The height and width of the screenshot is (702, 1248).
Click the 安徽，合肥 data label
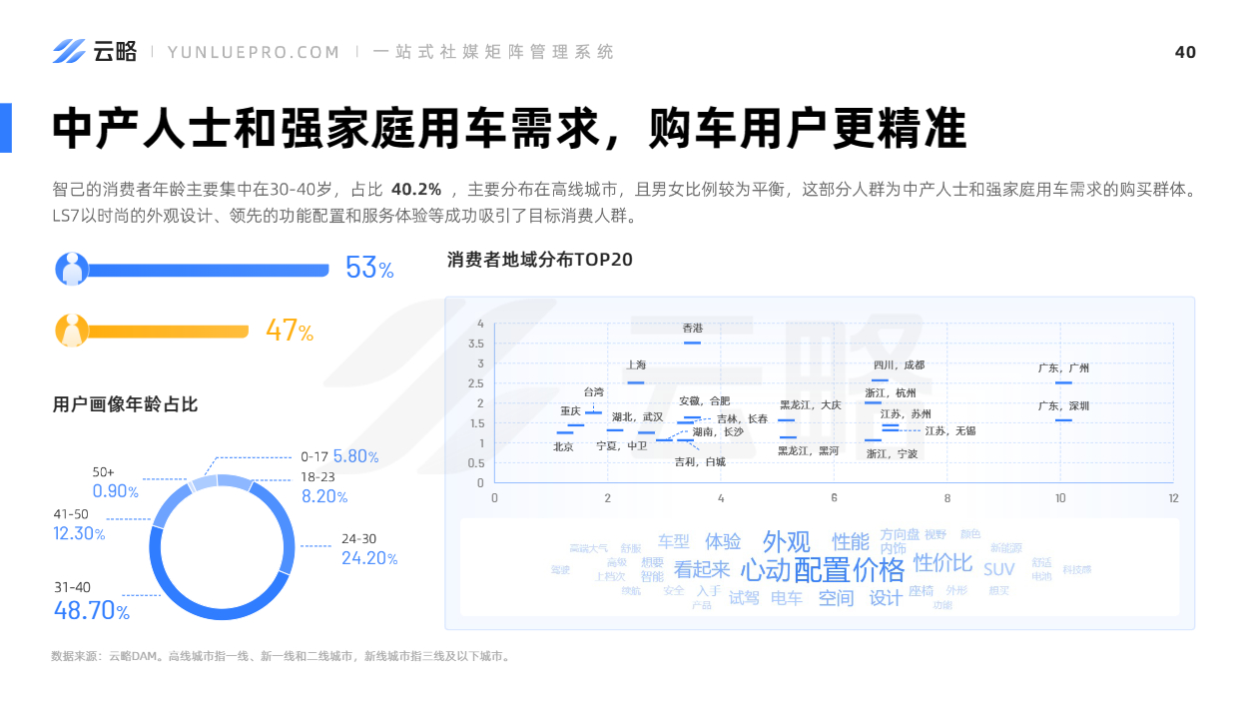coord(705,401)
